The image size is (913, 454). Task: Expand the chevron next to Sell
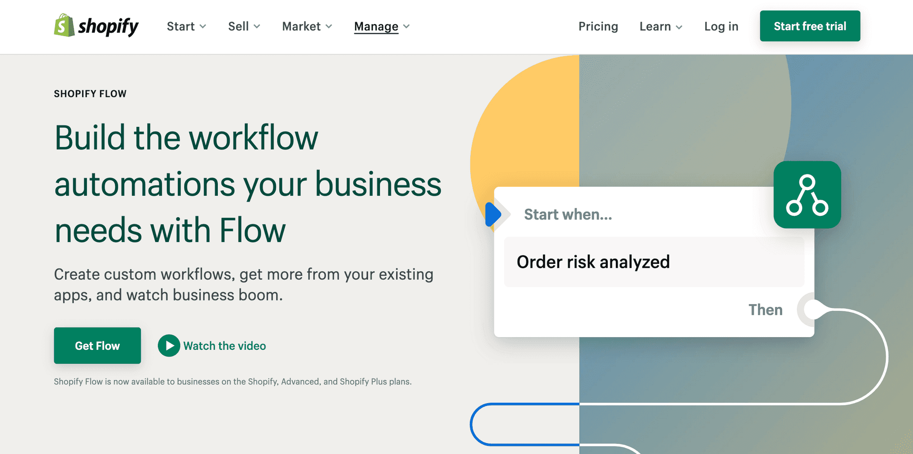pos(257,27)
